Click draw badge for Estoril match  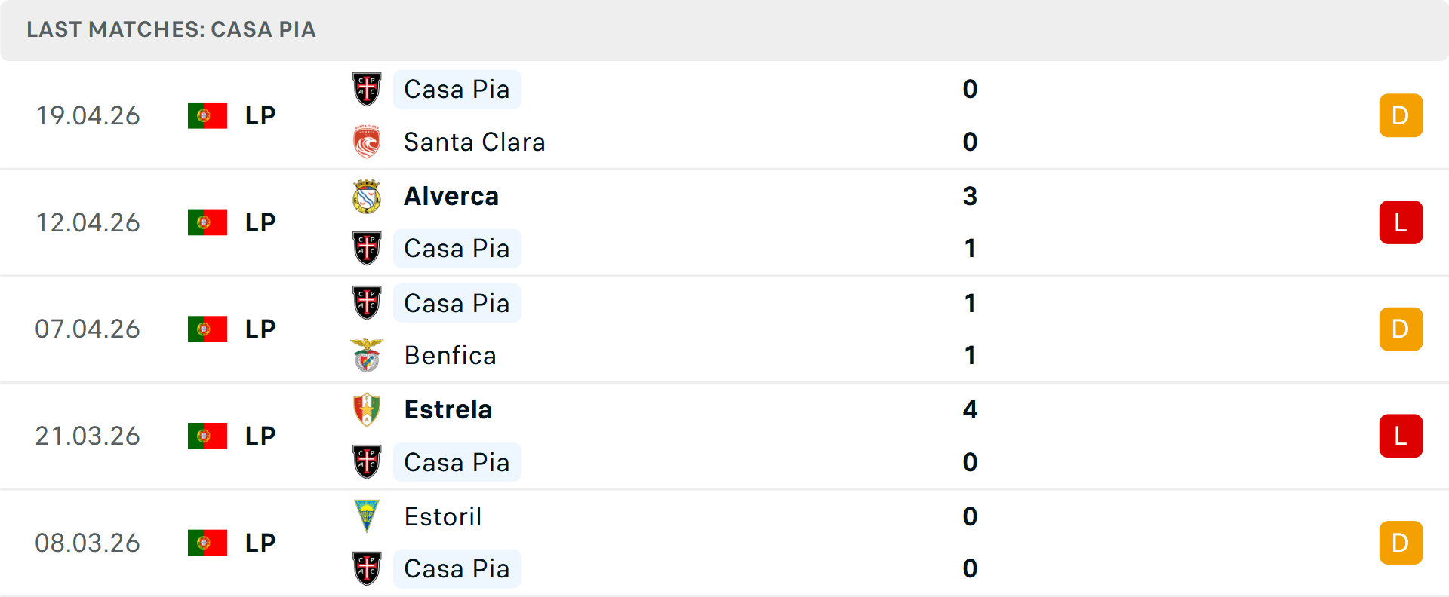coord(1401,543)
